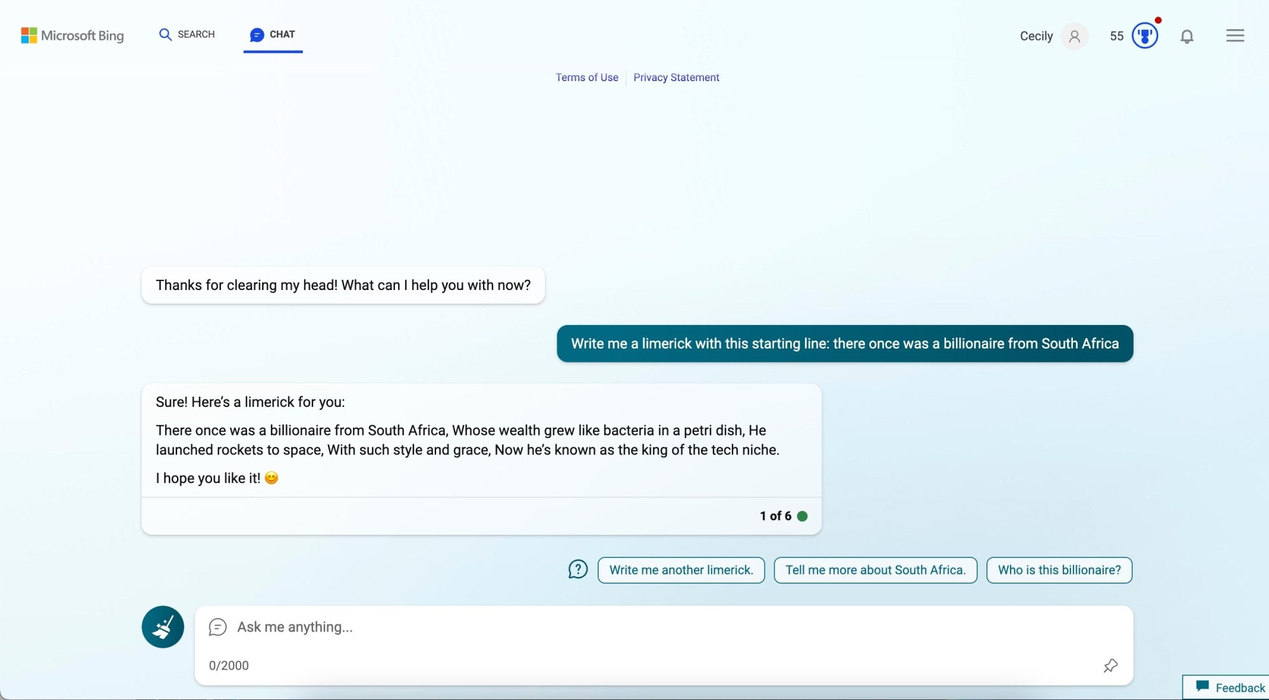Click Write me another limerick button
Image resolution: width=1269 pixels, height=700 pixels.
[x=681, y=570]
